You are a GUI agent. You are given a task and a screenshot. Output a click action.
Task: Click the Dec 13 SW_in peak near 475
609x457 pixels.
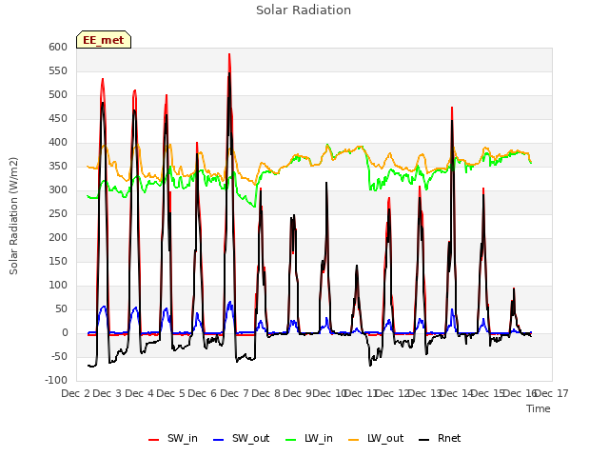tap(452, 108)
